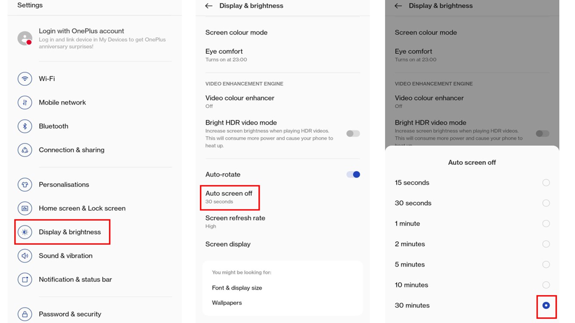Click the Connection & sharing icon
This screenshot has height=323, width=575.
[25, 150]
